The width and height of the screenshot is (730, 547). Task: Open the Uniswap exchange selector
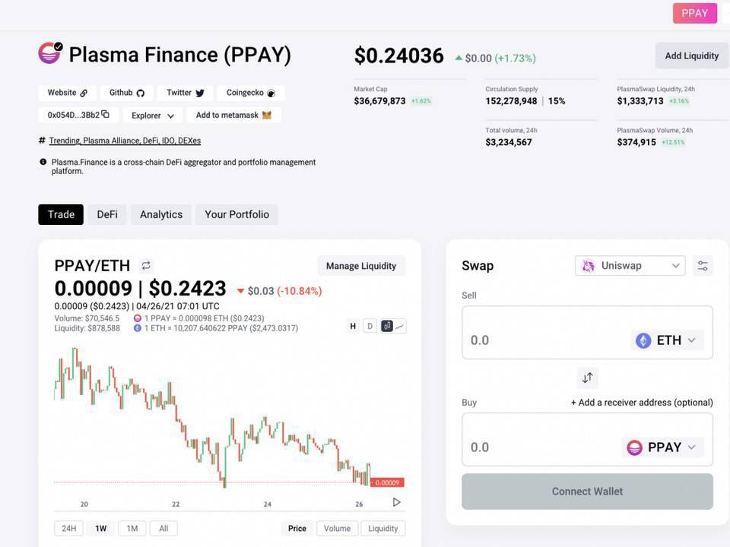click(x=630, y=266)
